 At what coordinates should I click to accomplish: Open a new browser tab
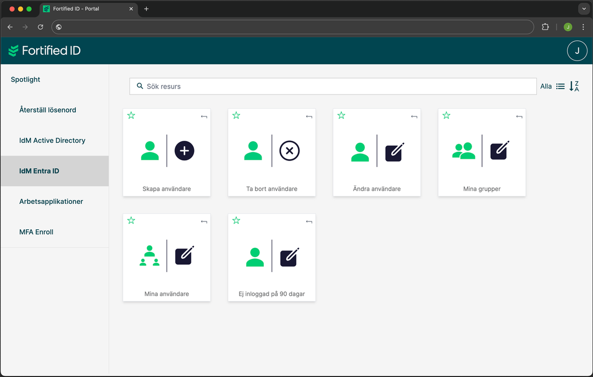(146, 9)
